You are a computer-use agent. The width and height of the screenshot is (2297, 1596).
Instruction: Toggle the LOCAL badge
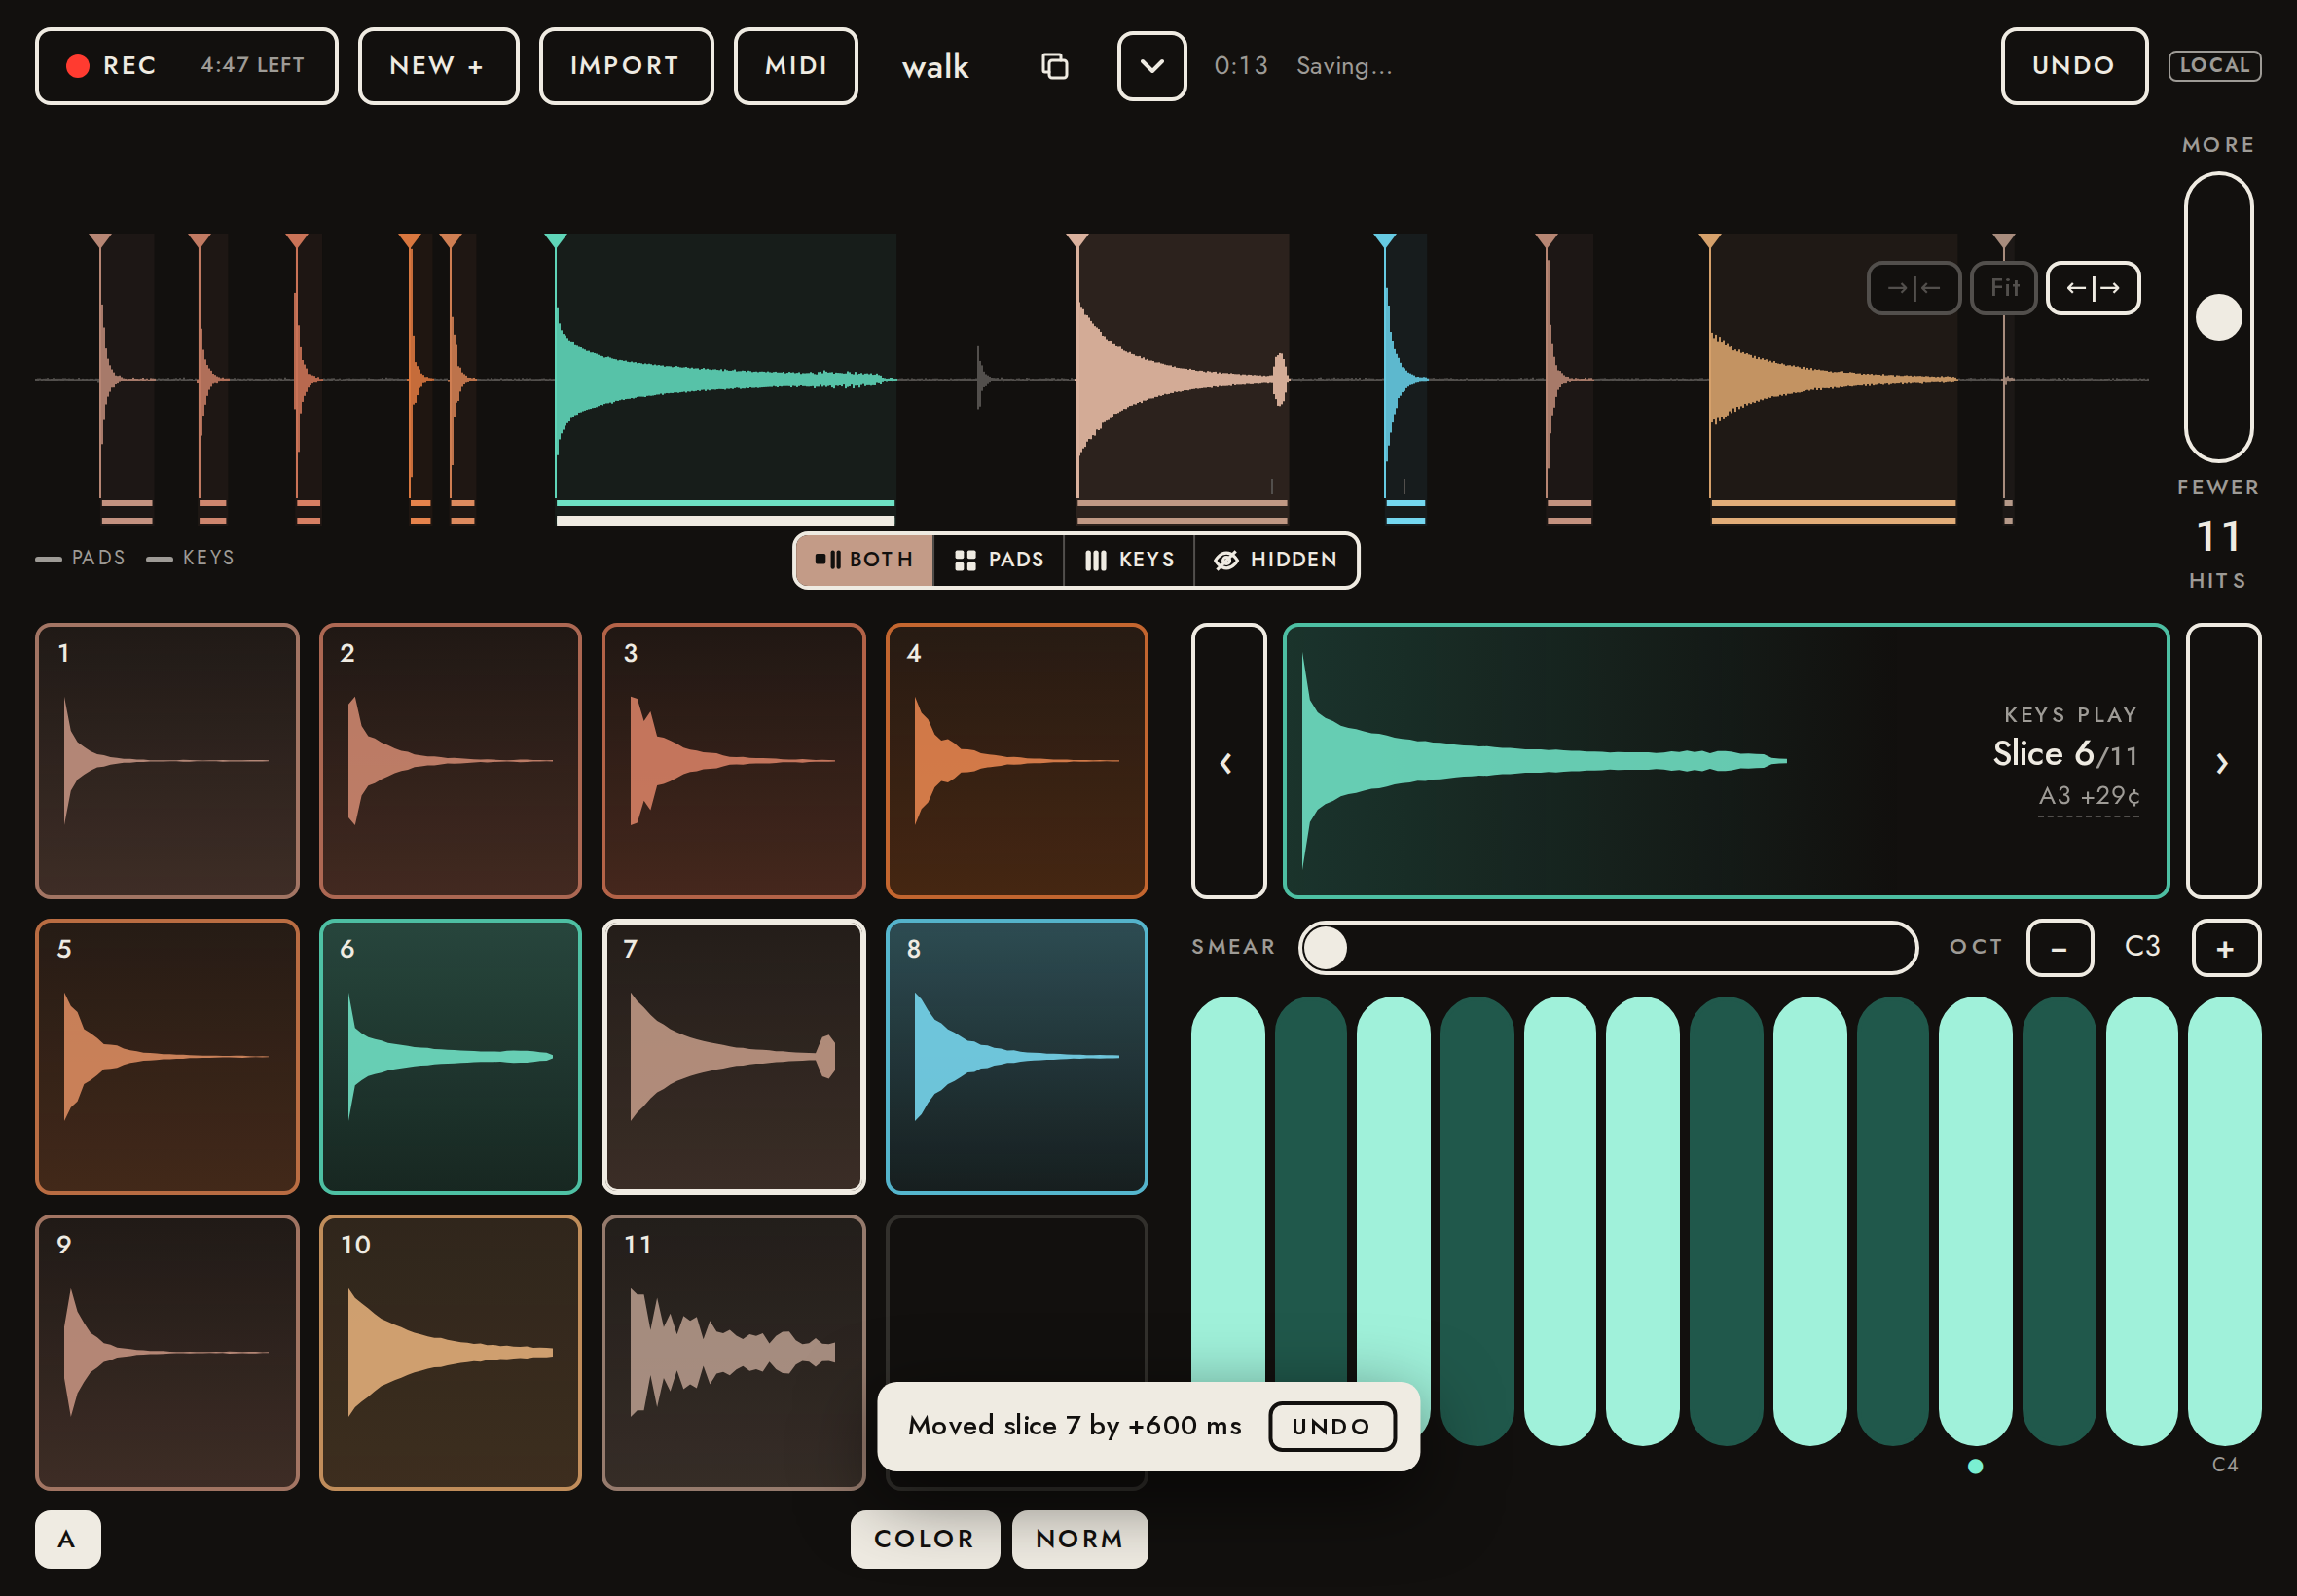pos(2214,66)
